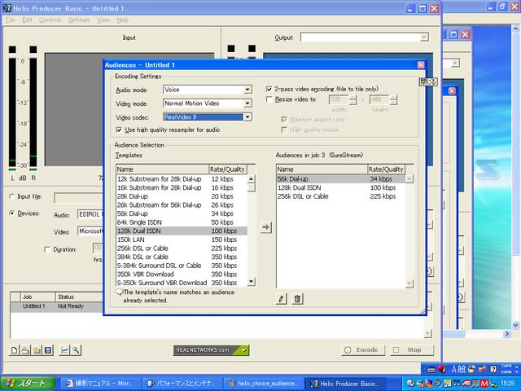
Task: Toggle the Duration checkbox
Action: (x=47, y=249)
